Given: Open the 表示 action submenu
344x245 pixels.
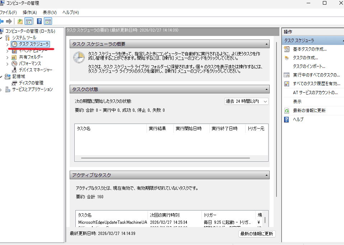Looking at the screenshot, I should pos(297,102).
